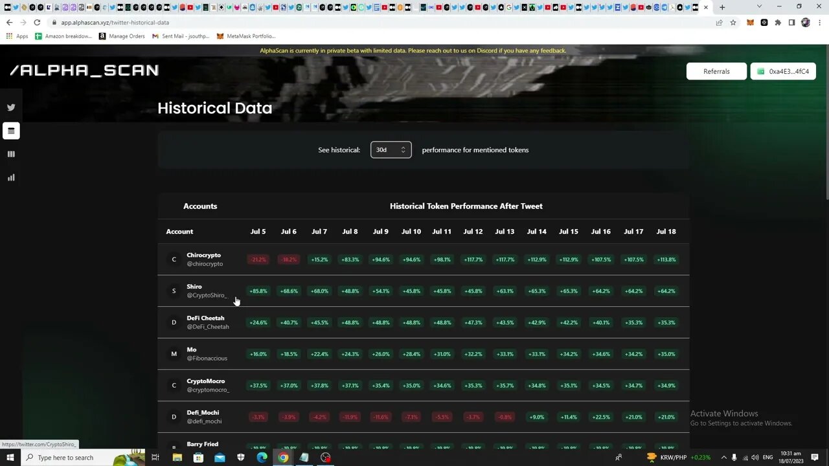Click the Jul 5 column header
The height and width of the screenshot is (466, 829).
click(x=258, y=231)
